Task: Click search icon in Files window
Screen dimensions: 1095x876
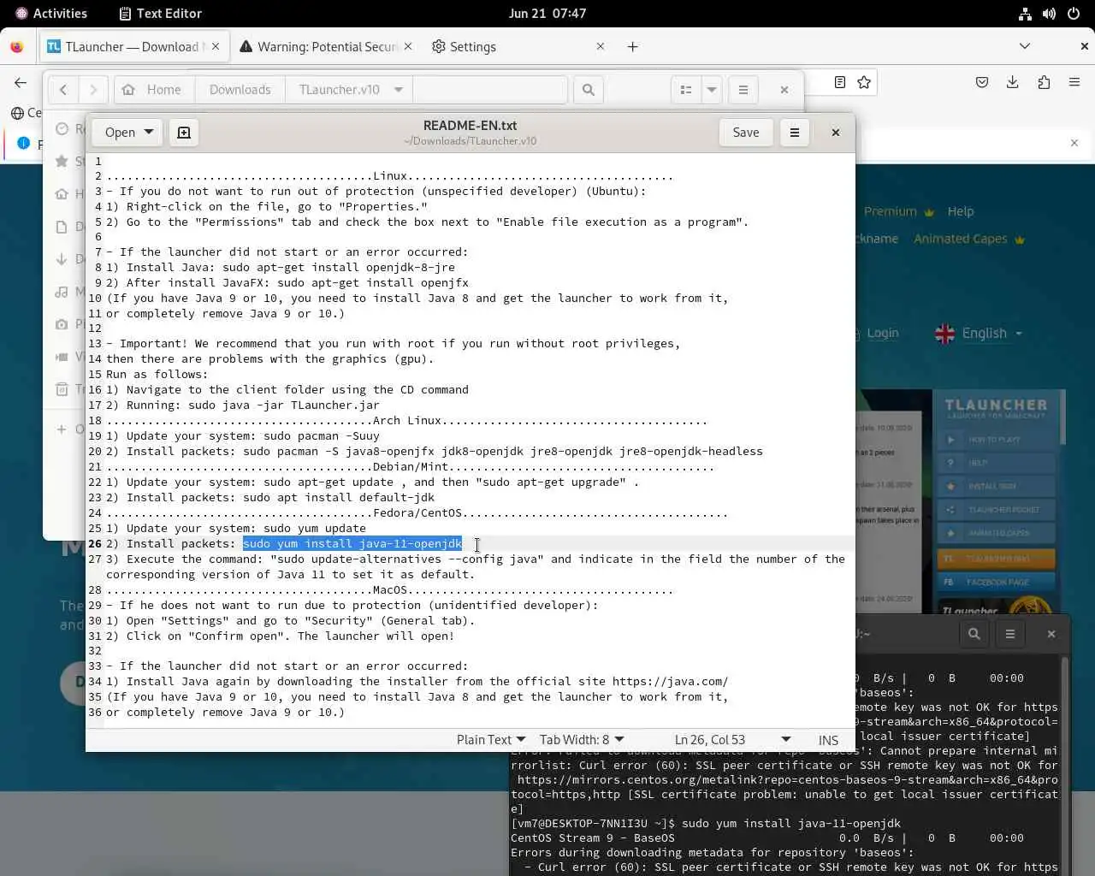Action: 589,90
